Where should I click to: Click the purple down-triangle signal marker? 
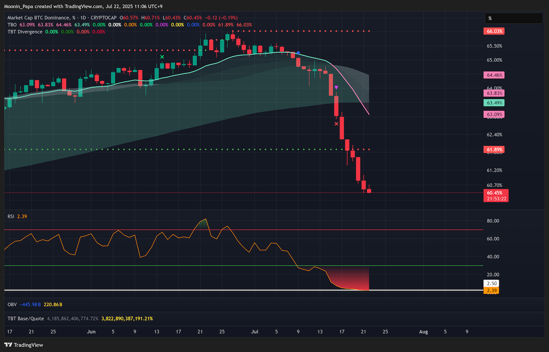336,87
